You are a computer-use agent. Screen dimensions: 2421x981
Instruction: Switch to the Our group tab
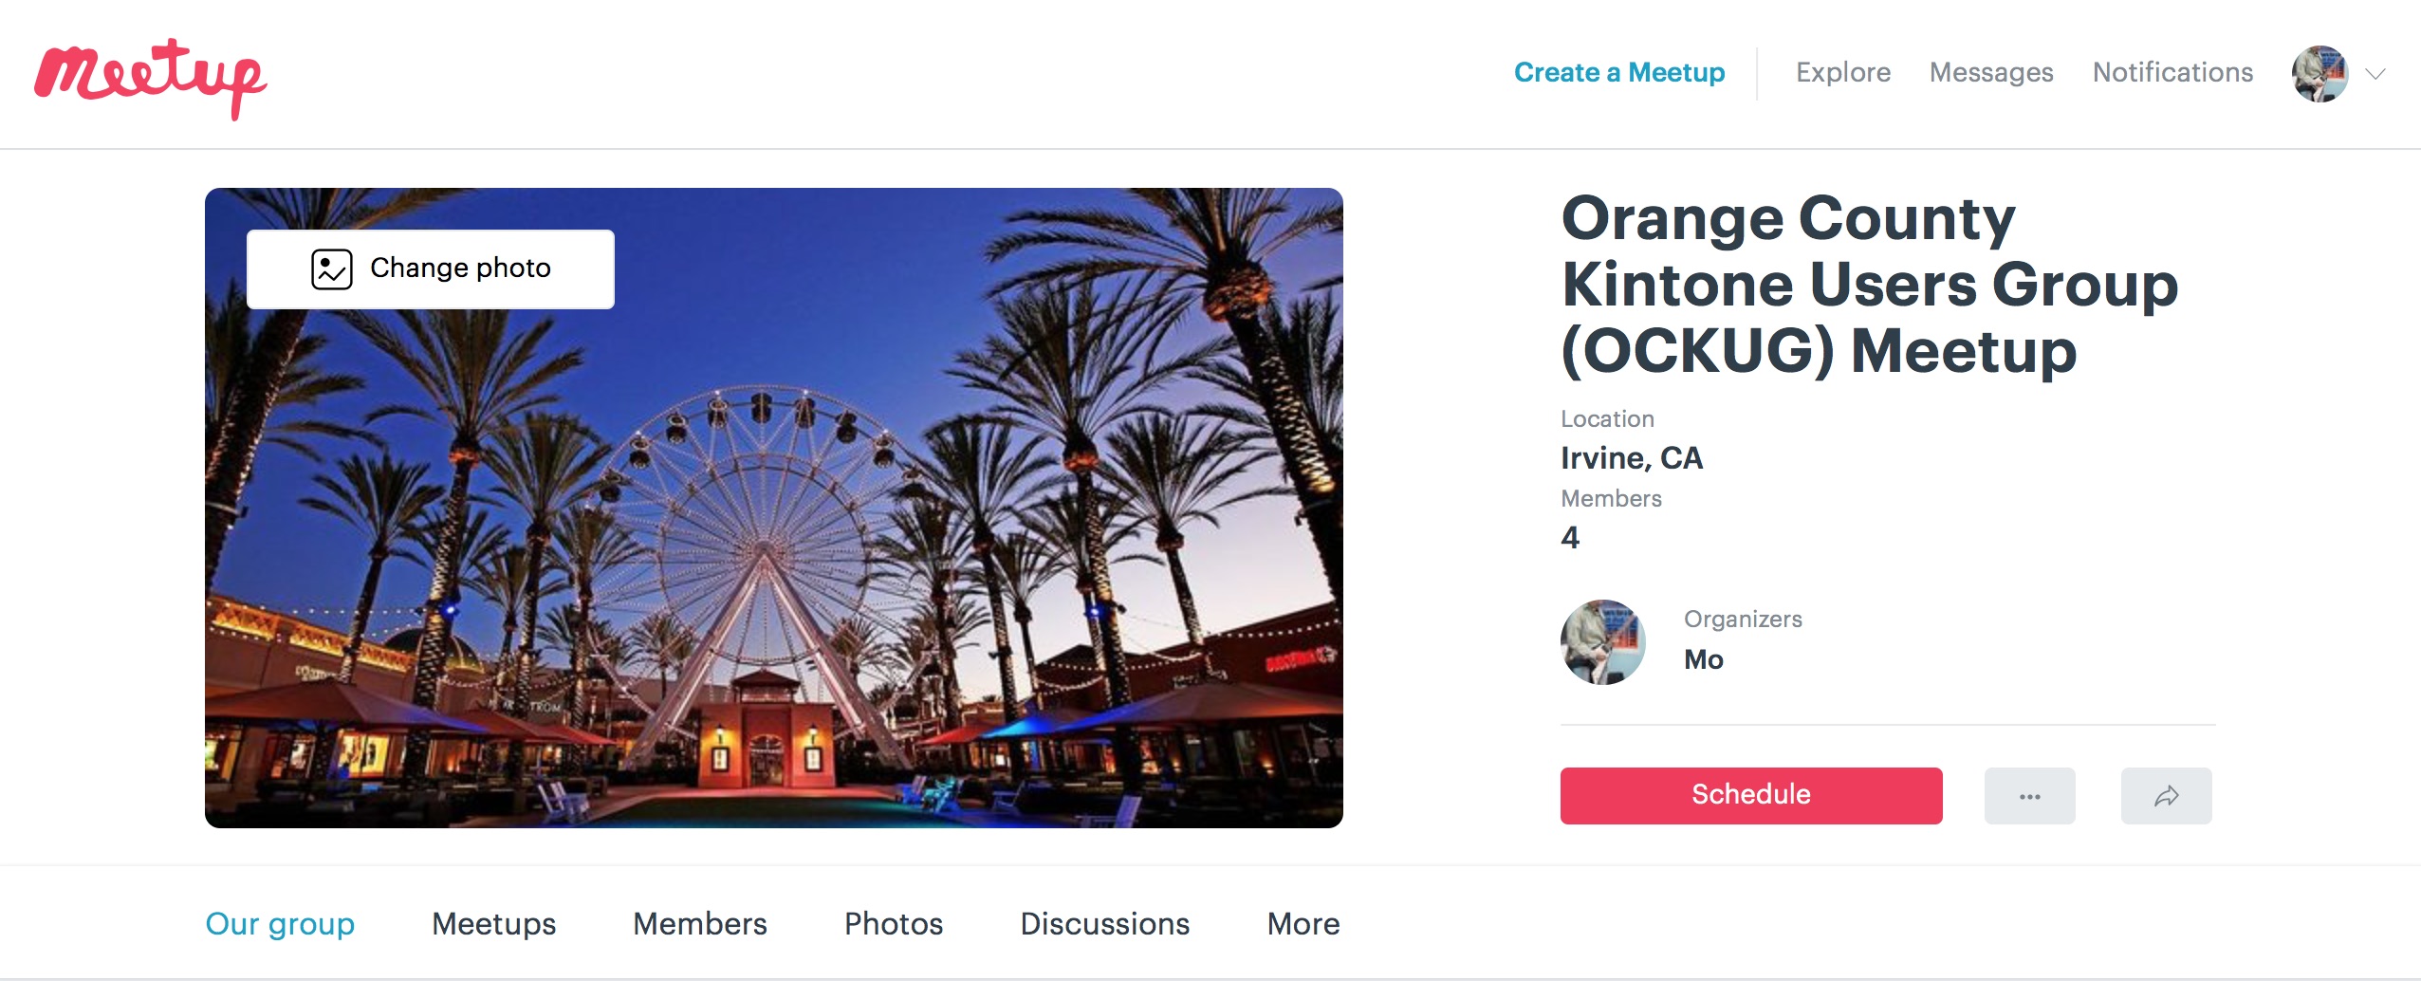point(280,923)
